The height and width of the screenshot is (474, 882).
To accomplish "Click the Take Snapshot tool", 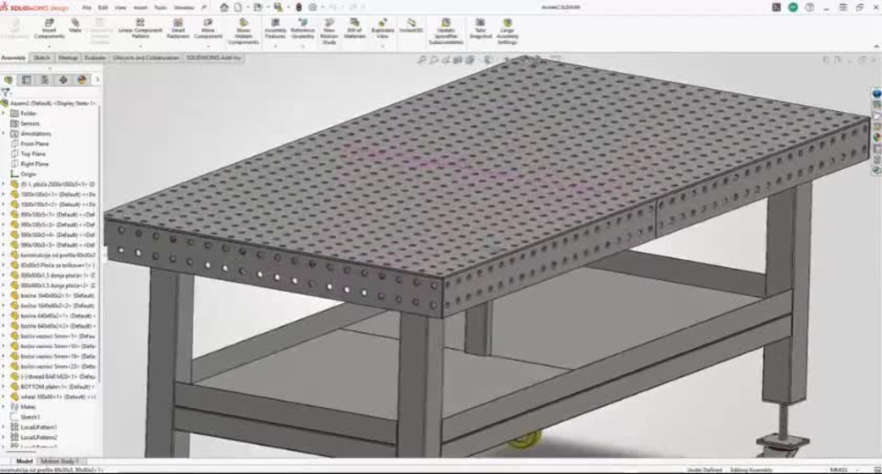I will [481, 29].
